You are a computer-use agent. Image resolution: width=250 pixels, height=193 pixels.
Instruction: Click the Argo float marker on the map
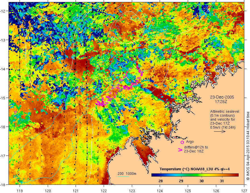point(15,112)
